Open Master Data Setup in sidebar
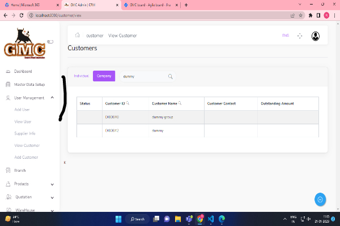The width and height of the screenshot is (340, 226). 28,85
